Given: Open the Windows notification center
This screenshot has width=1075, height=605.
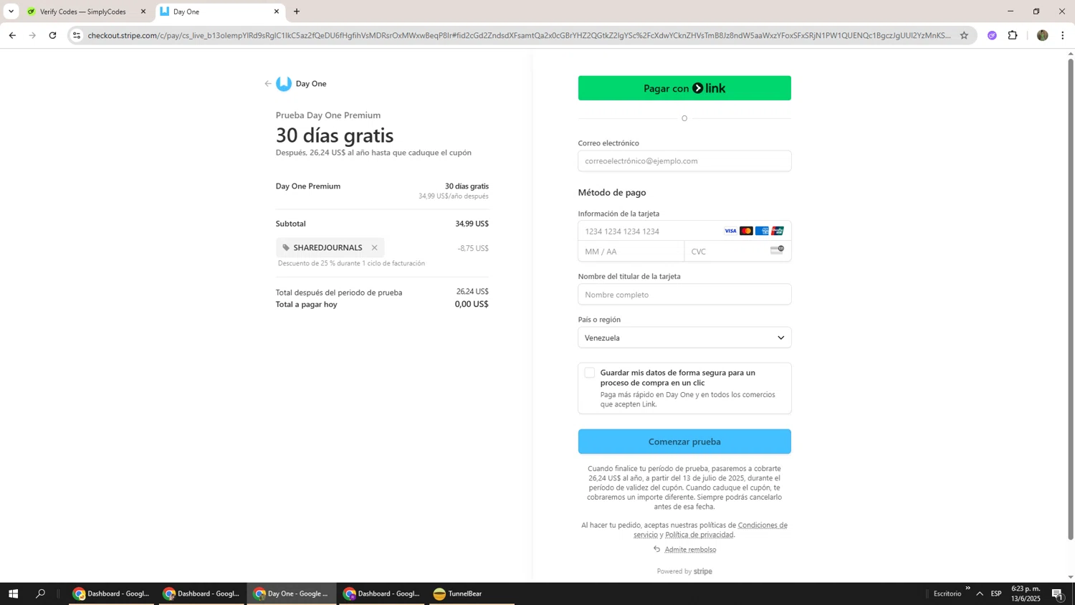Looking at the screenshot, I should pos(1058,594).
